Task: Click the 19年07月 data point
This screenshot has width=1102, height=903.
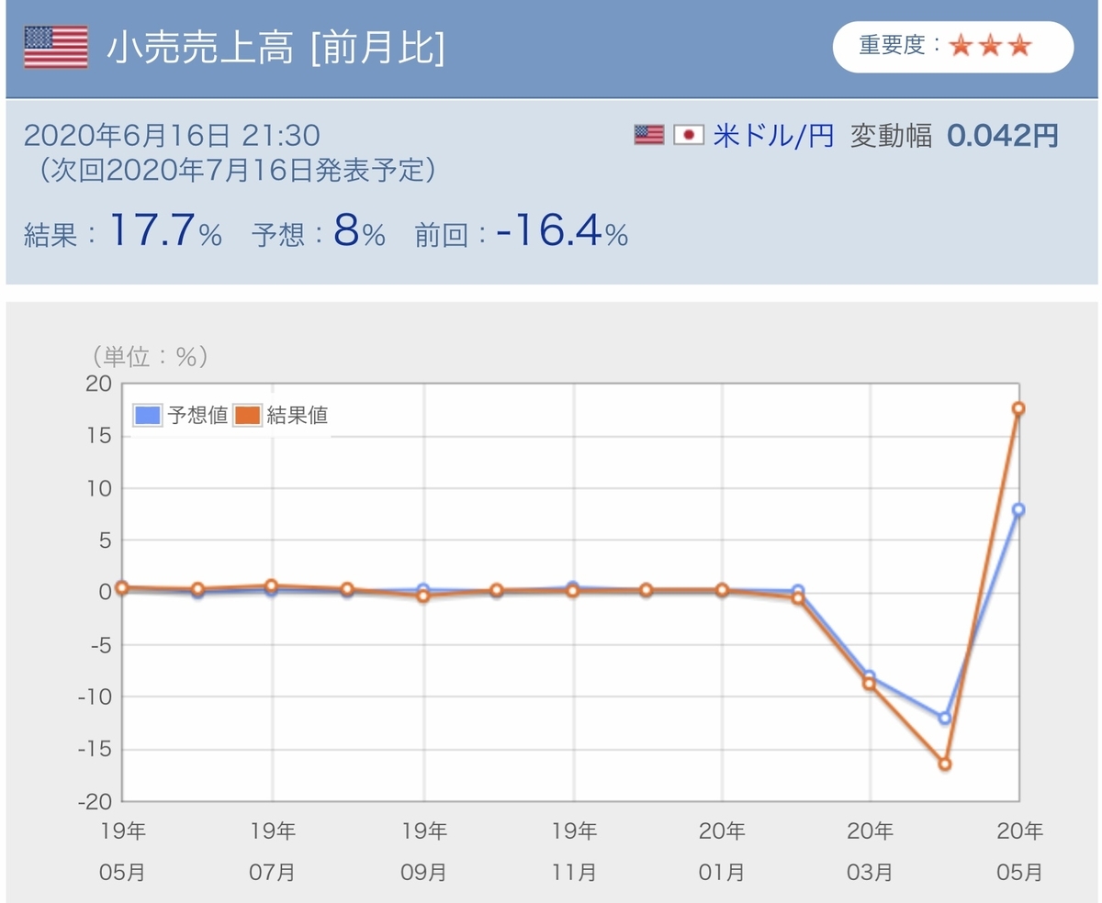Action: tap(272, 585)
